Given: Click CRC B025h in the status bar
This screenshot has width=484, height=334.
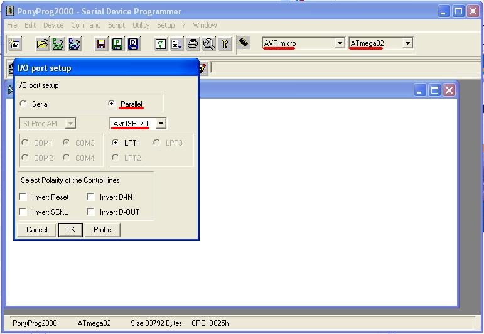Looking at the screenshot, I should 210,323.
